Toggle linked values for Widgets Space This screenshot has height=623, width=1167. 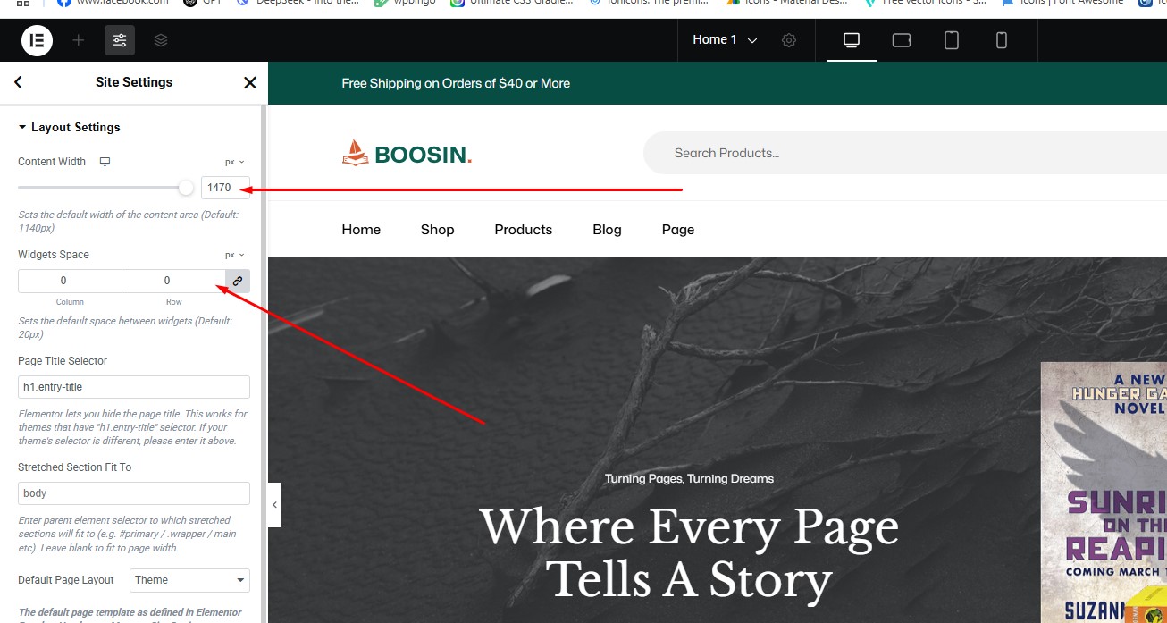tap(238, 281)
